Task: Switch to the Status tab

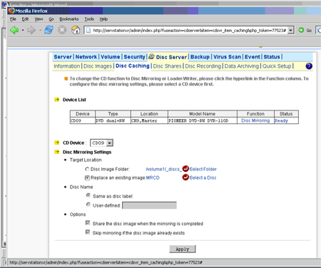Action: 272,57
